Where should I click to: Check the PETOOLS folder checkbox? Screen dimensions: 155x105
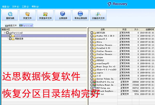(92, 60)
